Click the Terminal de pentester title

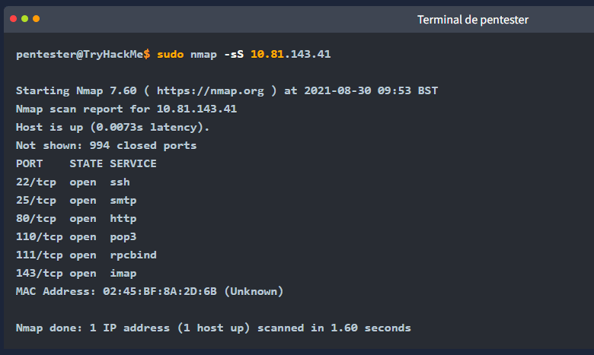(473, 20)
